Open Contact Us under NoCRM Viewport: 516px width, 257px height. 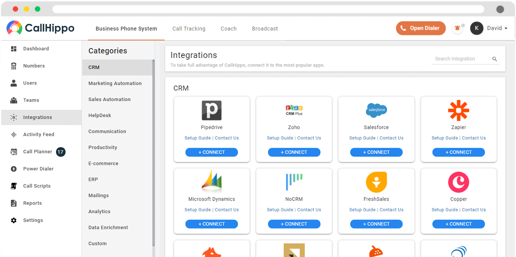pyautogui.click(x=309, y=210)
